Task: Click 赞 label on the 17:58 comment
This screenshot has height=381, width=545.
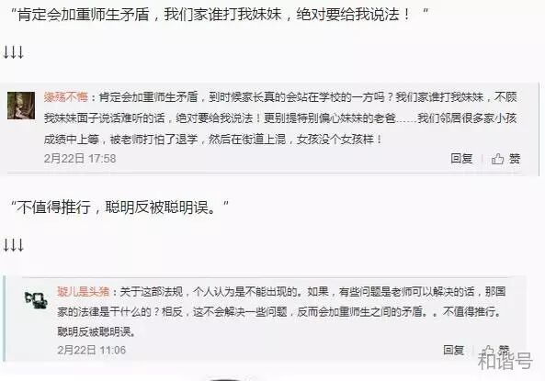Action: 515,159
